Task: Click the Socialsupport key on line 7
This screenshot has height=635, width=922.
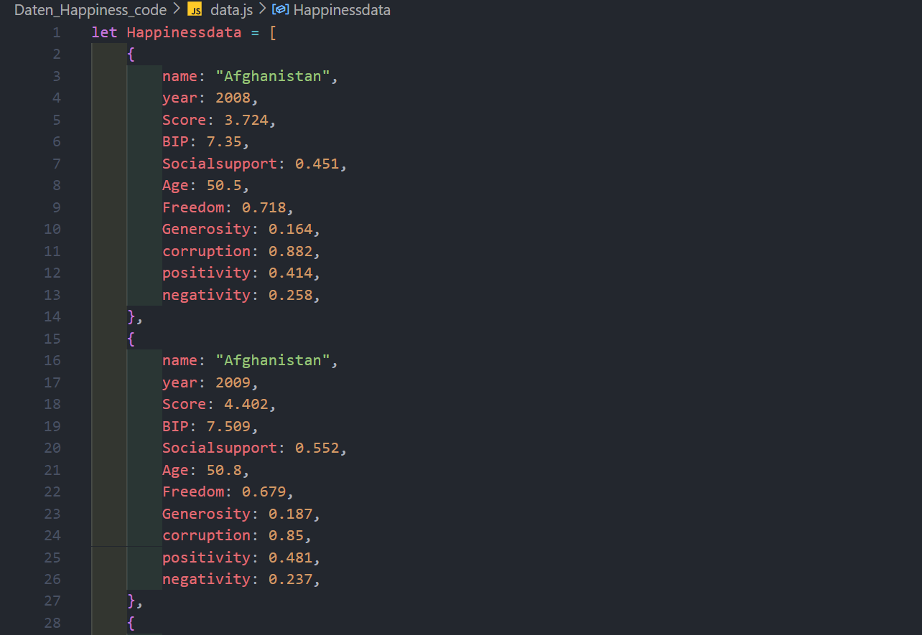Action: (220, 164)
